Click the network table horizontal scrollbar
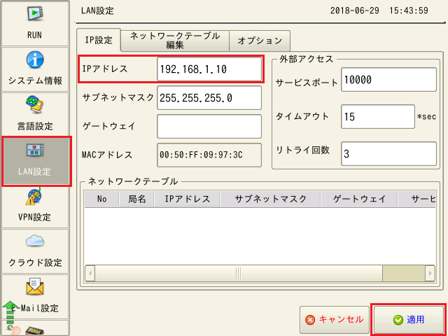The height and width of the screenshot is (336, 448). point(237,272)
